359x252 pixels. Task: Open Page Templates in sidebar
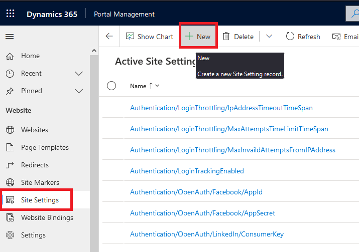[45, 147]
